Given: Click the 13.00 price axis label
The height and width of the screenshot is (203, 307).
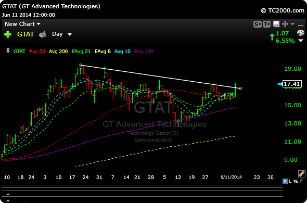Looking at the screenshot, I should tap(293, 123).
